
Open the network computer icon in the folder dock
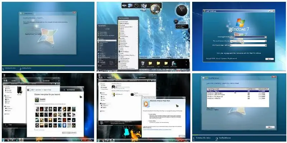click(174, 63)
